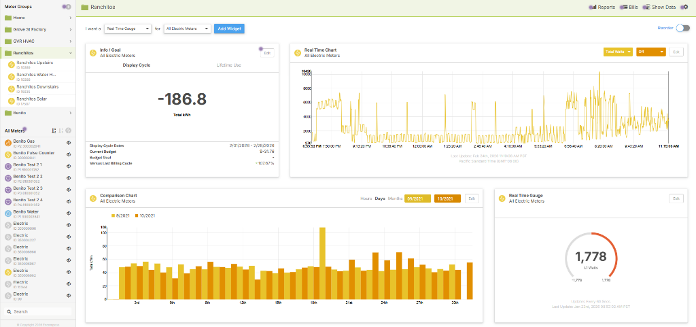Click the Real Time Chart widget bolt icon
Screen dimensions: 696x327
[298, 53]
